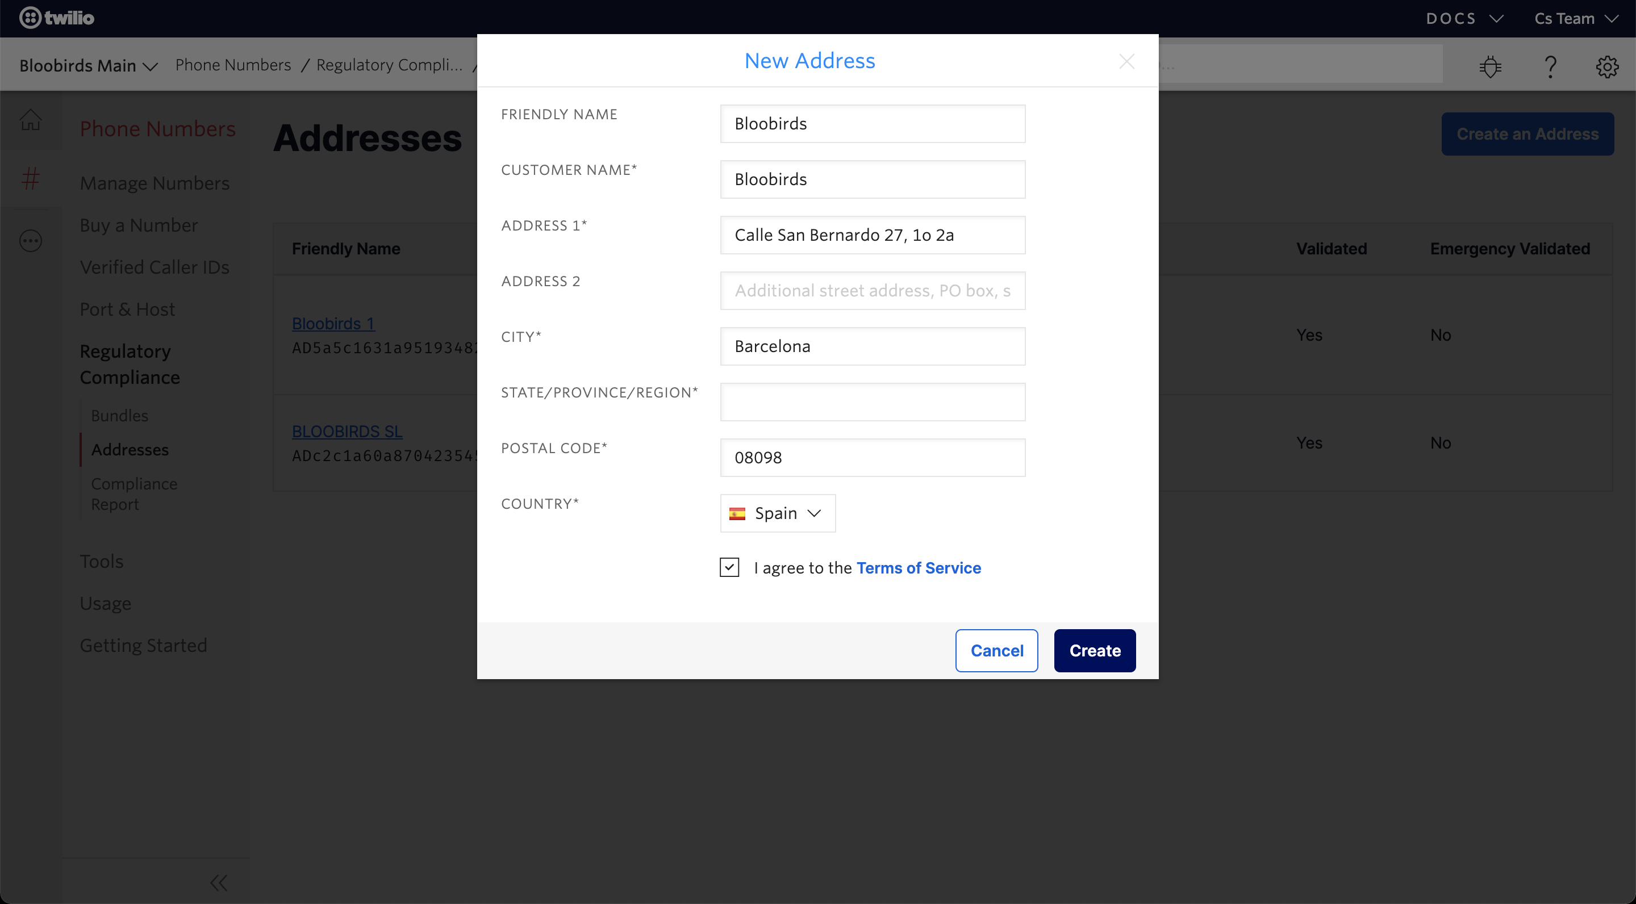Screen dimensions: 1636x904
Task: Open Regulatory Compliance section
Action: [x=130, y=364]
